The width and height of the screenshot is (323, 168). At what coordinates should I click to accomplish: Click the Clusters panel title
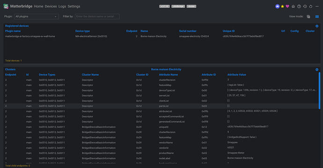(x=10, y=70)
